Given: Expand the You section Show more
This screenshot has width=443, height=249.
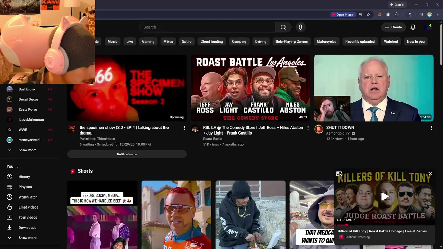Looking at the screenshot, I should [x=29, y=238].
